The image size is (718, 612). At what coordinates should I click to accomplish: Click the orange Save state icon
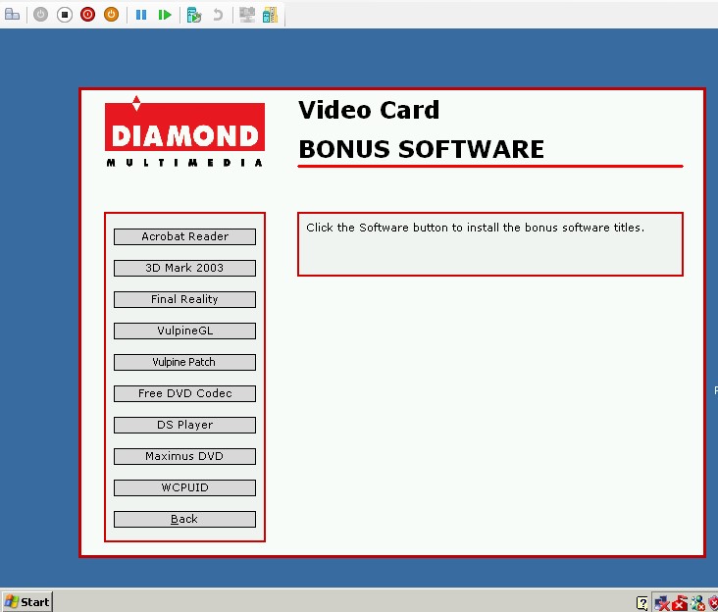coord(111,15)
